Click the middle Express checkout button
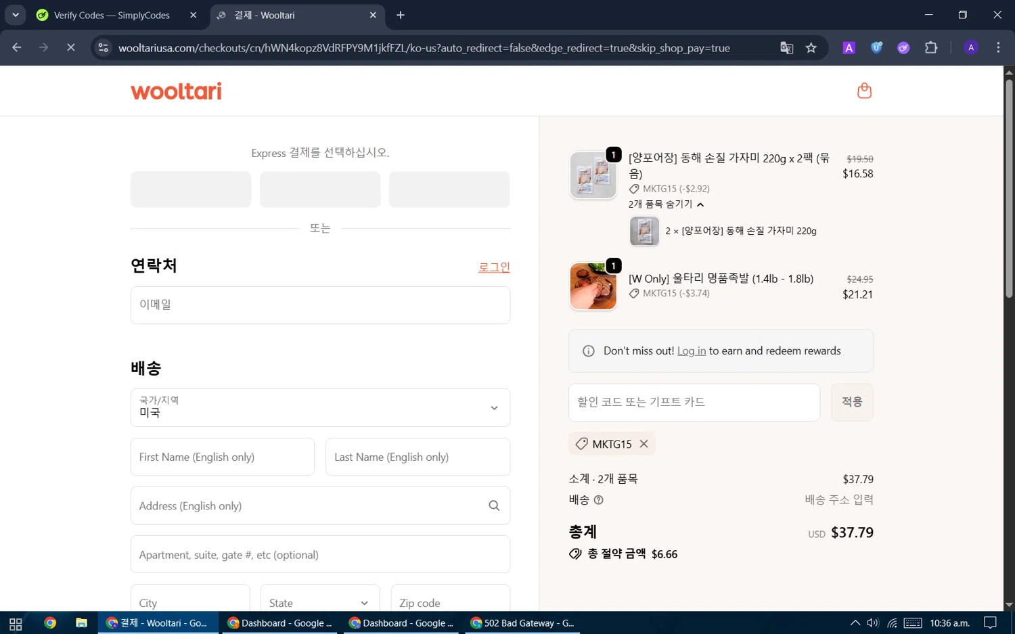Image resolution: width=1015 pixels, height=634 pixels. pyautogui.click(x=320, y=189)
